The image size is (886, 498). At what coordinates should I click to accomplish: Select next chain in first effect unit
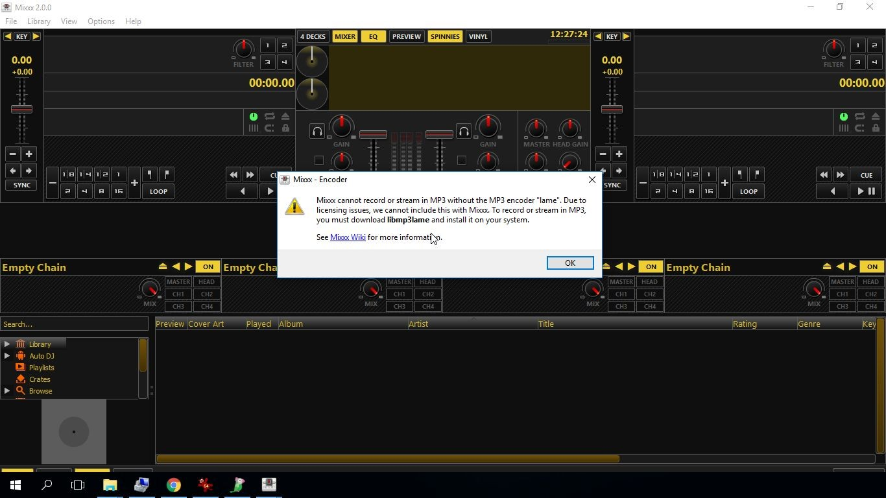[188, 267]
